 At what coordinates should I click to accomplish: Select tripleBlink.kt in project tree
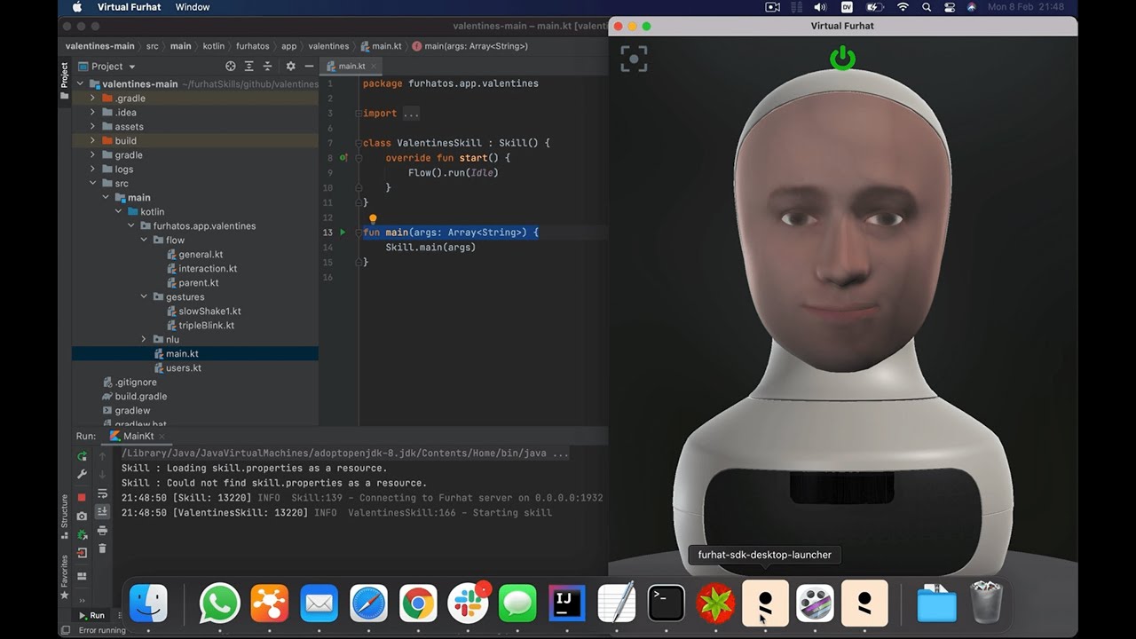tap(206, 326)
